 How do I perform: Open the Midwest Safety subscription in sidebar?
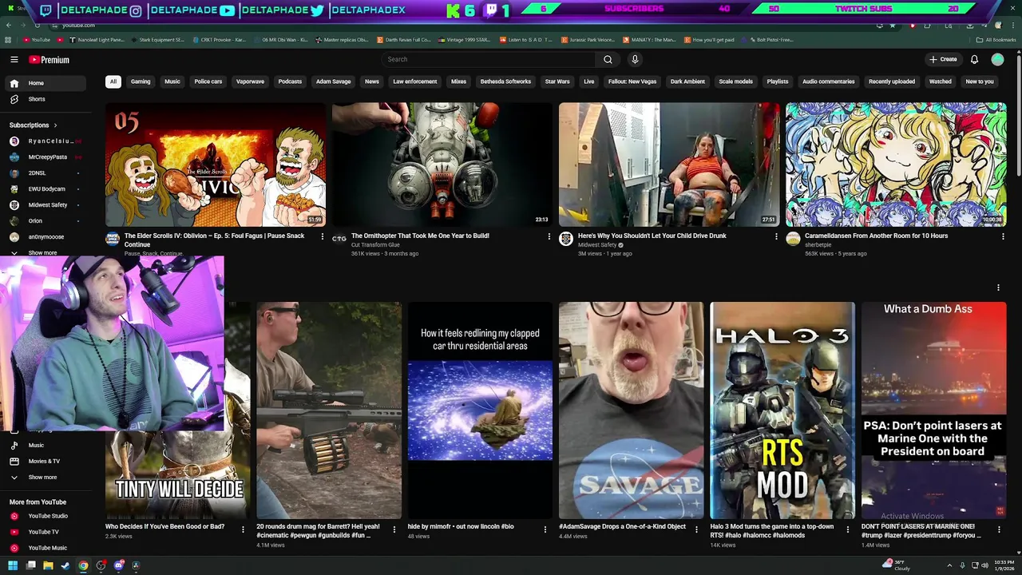pos(46,205)
